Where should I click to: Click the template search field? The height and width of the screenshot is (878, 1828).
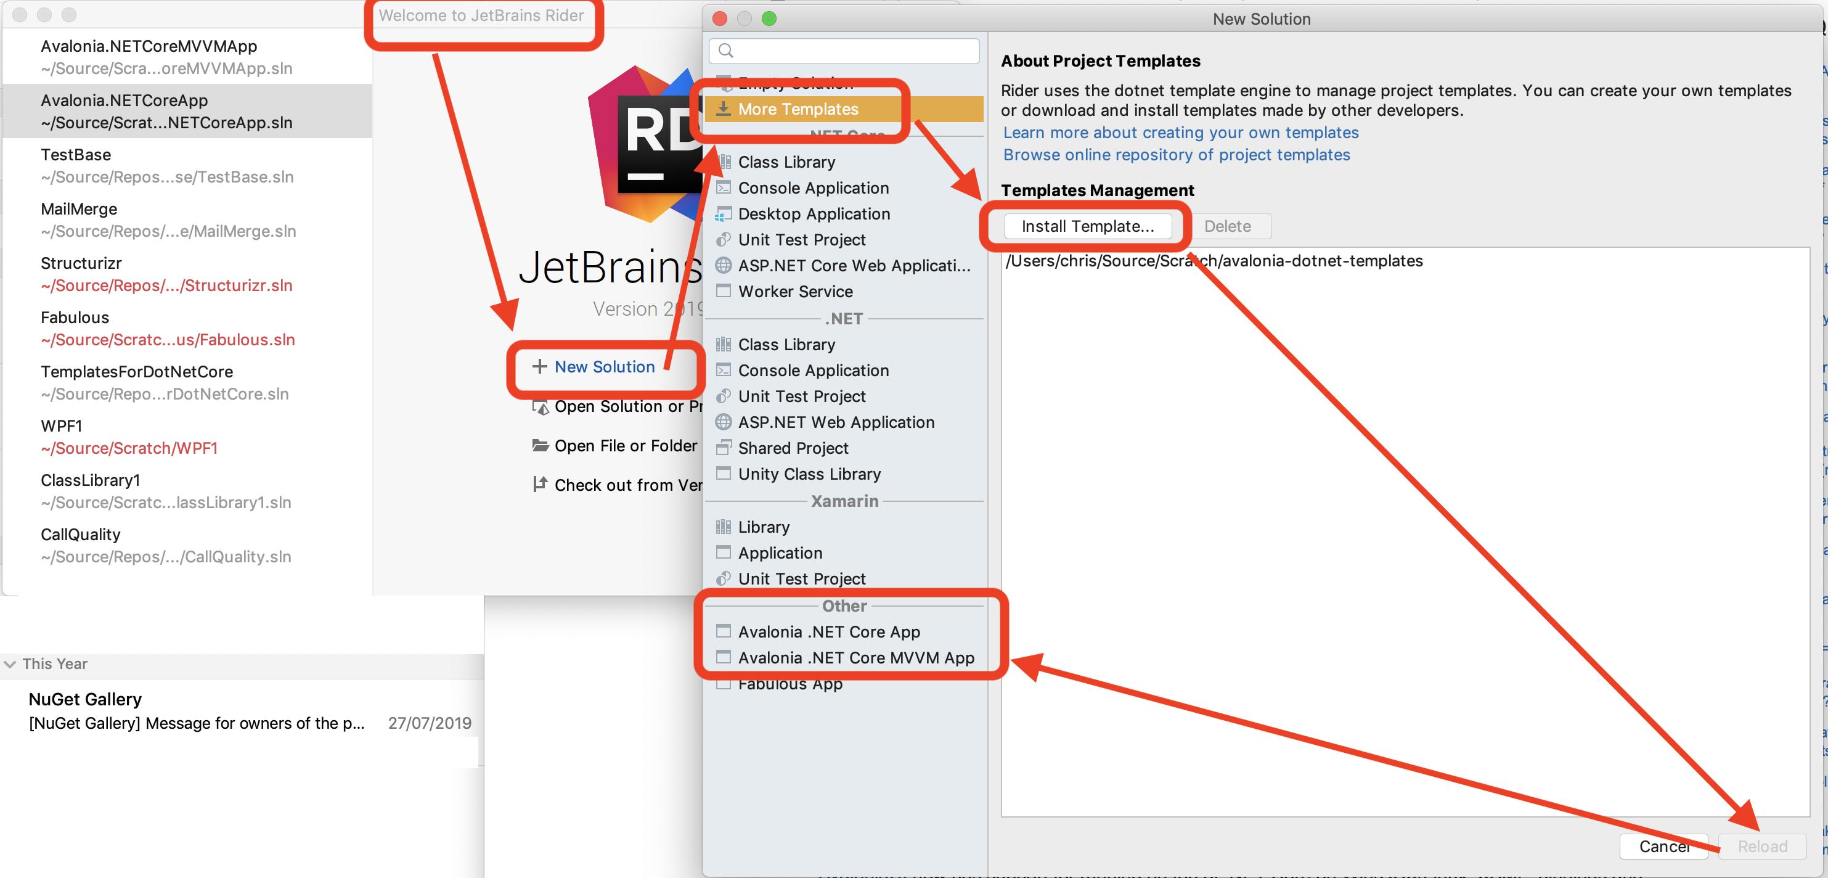[843, 51]
